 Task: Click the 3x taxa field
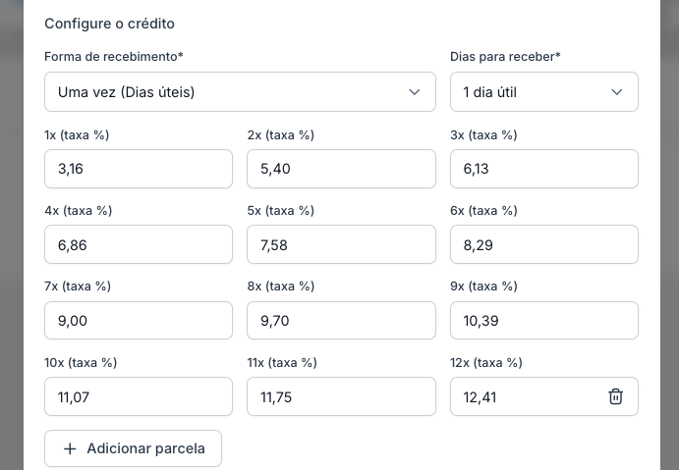543,169
